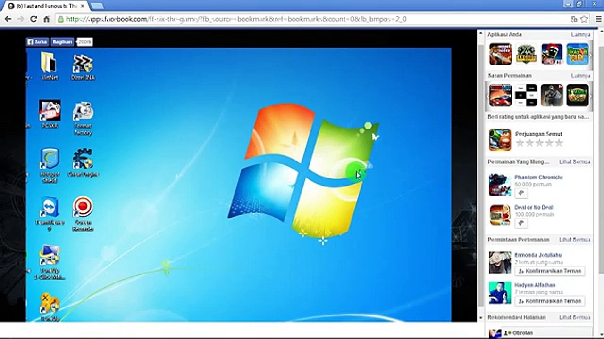This screenshot has width=604, height=339.
Task: Launch the Screen Recorder shortcut
Action: point(83,214)
